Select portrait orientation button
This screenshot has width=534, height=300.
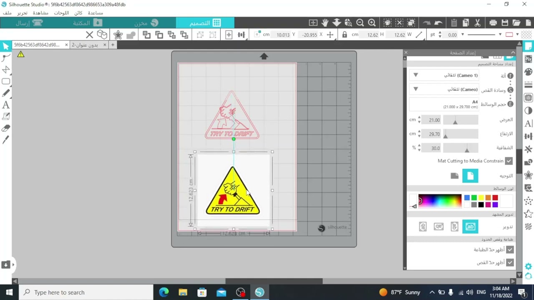470,176
